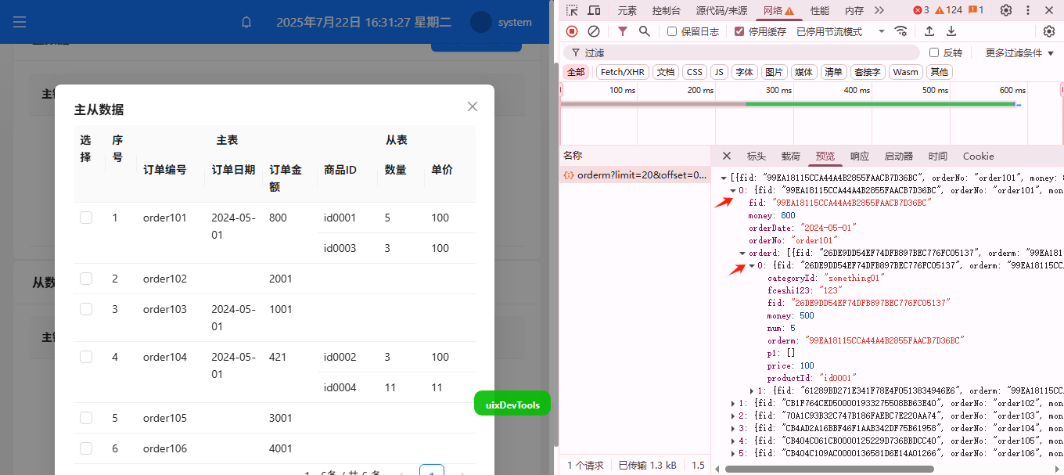Activate DevTools element inspector picker icon
The width and height of the screenshot is (1064, 475).
[573, 10]
